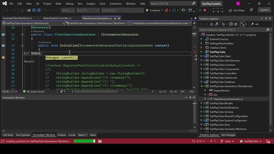Viewport: 274px width, 154px height.
Task: Click the symbol loading progress bar
Action: [x=84, y=141]
